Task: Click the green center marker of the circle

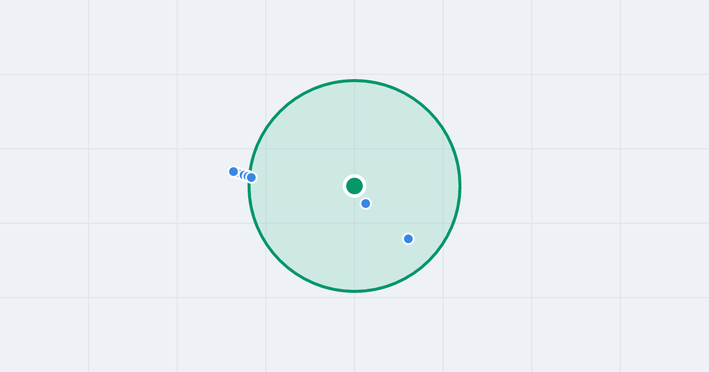Action: [x=354, y=186]
